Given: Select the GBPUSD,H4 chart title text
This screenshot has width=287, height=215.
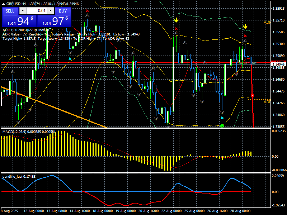Looking at the screenshot, I should [17, 4].
